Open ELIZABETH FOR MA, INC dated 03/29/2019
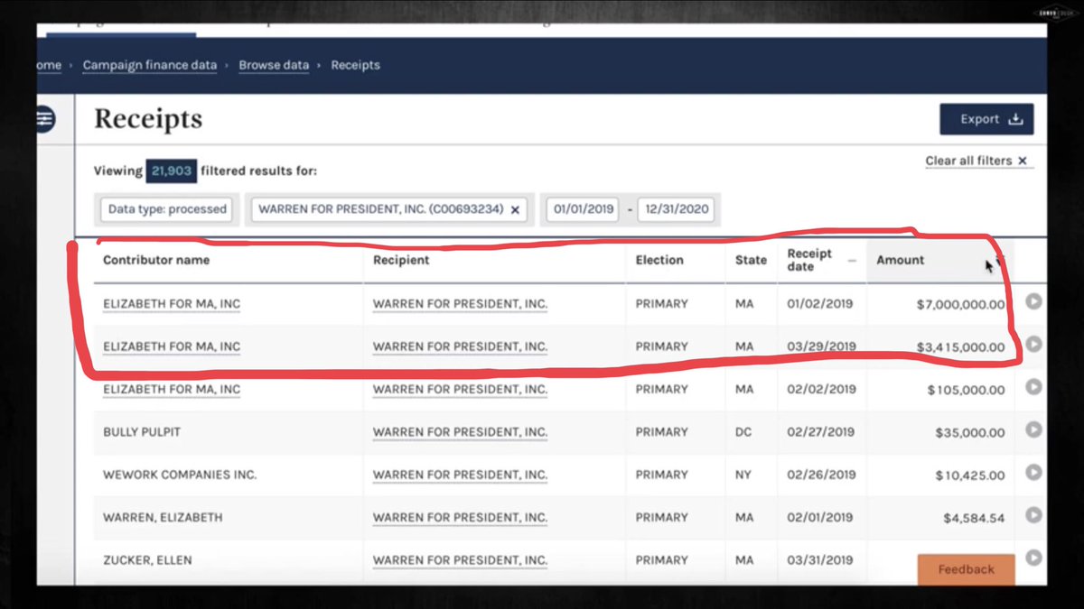Viewport: 1084px width, 609px height. click(172, 346)
